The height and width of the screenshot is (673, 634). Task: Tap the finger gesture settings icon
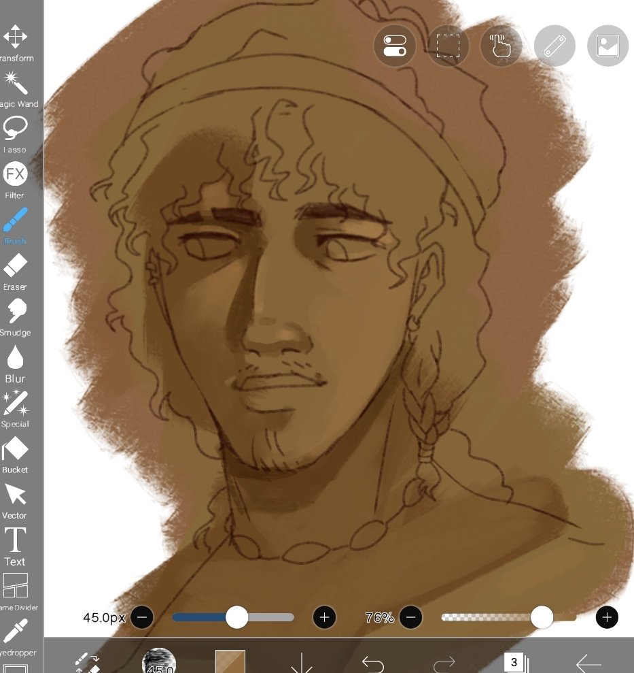(501, 46)
